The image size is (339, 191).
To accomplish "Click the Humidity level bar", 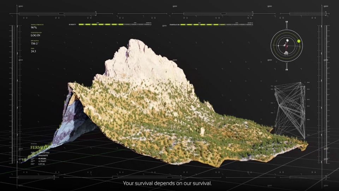I will click(x=114, y=25).
